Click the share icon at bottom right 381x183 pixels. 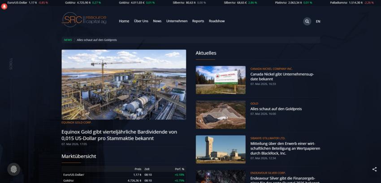click(374, 170)
